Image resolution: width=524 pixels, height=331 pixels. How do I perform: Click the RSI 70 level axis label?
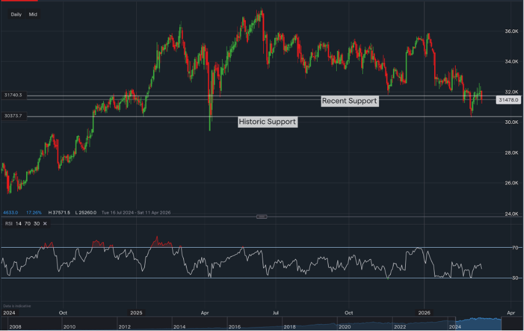(x=515, y=248)
